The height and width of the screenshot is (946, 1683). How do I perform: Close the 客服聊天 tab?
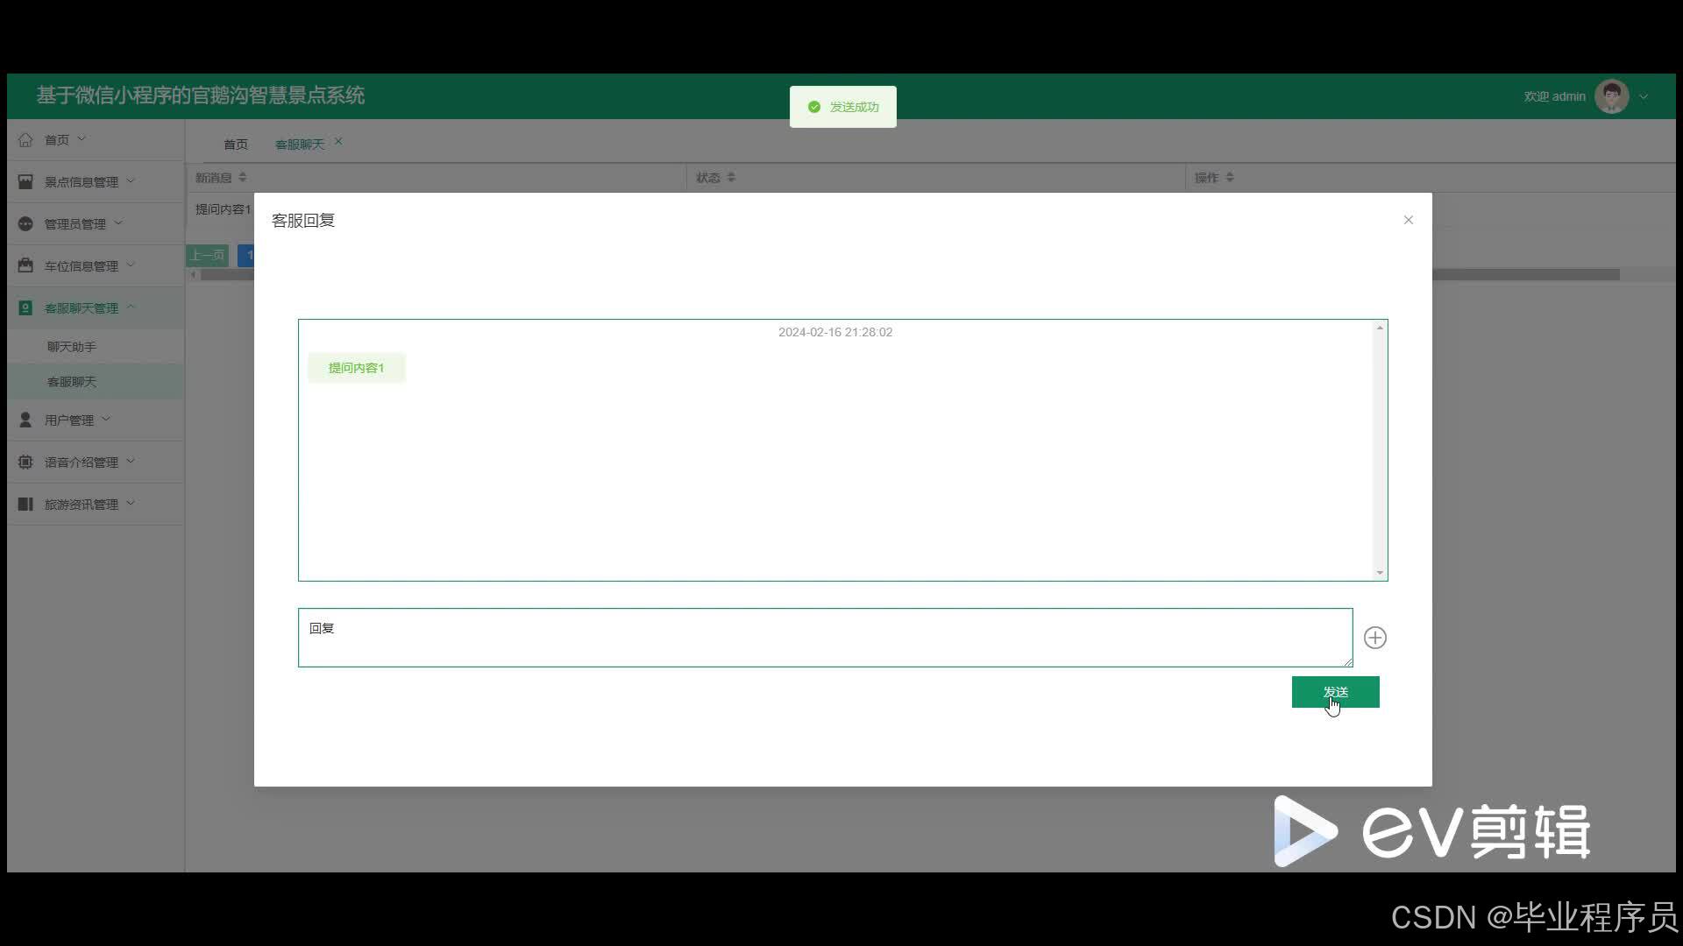[338, 142]
